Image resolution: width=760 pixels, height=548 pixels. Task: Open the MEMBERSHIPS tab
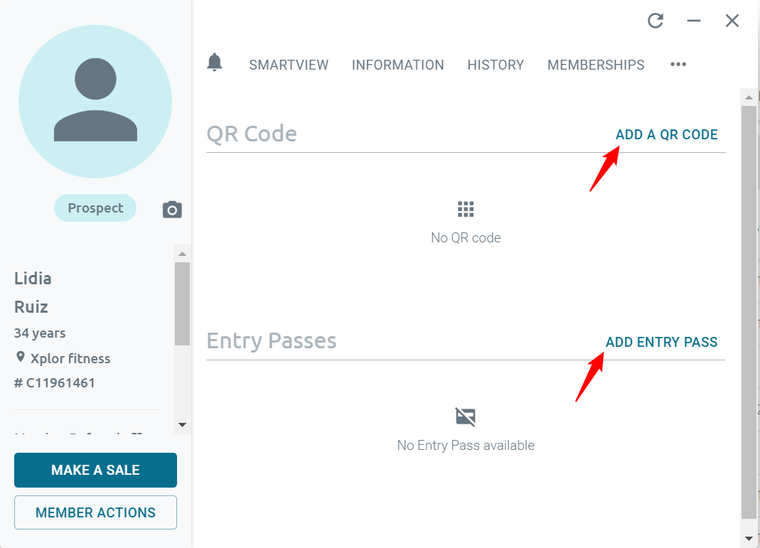[596, 65]
